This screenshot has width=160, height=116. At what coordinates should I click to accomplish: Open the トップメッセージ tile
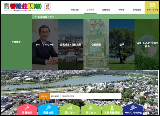(45, 44)
